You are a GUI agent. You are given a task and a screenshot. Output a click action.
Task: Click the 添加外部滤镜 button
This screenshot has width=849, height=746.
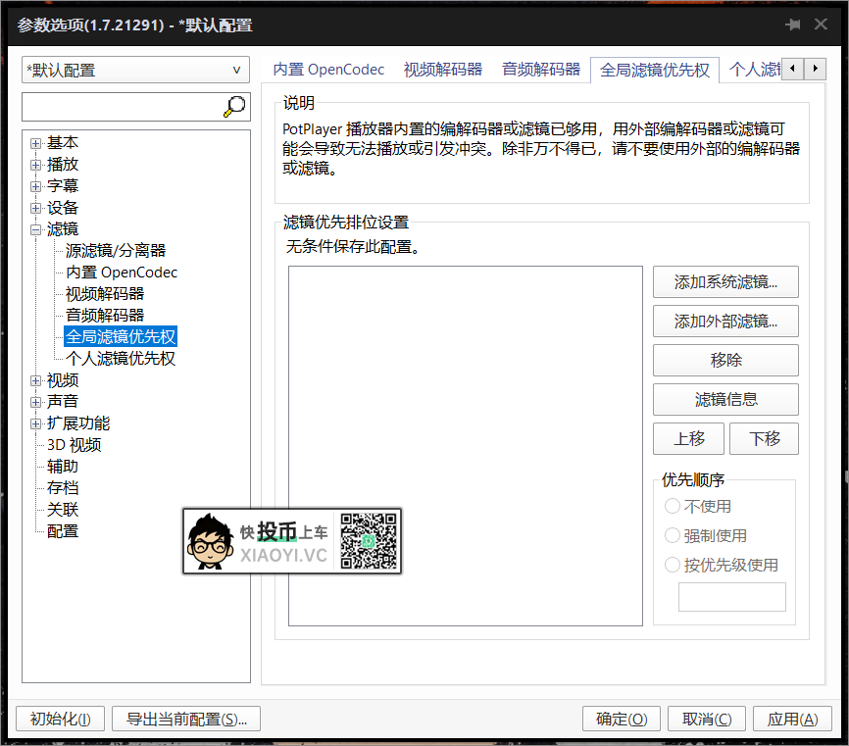[x=725, y=321]
